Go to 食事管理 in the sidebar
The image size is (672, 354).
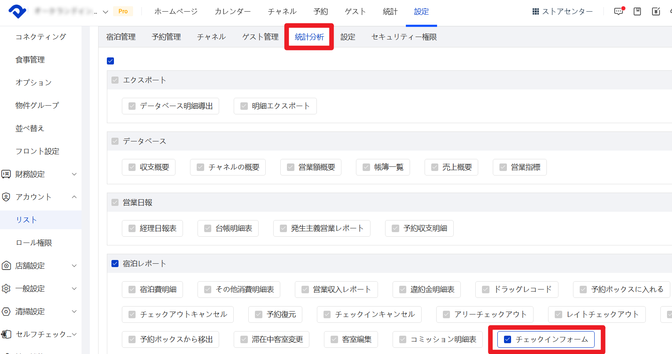coord(30,60)
